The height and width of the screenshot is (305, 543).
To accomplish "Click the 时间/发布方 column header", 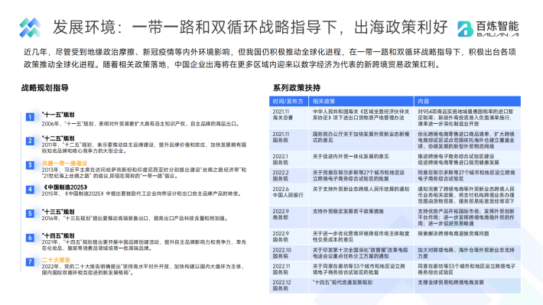I will [288, 101].
